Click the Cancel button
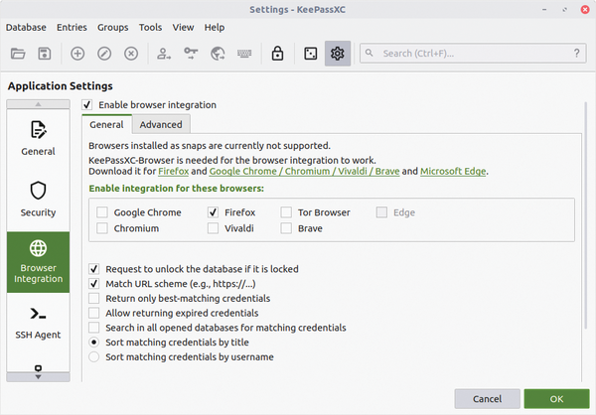This screenshot has width=596, height=415. (x=487, y=399)
